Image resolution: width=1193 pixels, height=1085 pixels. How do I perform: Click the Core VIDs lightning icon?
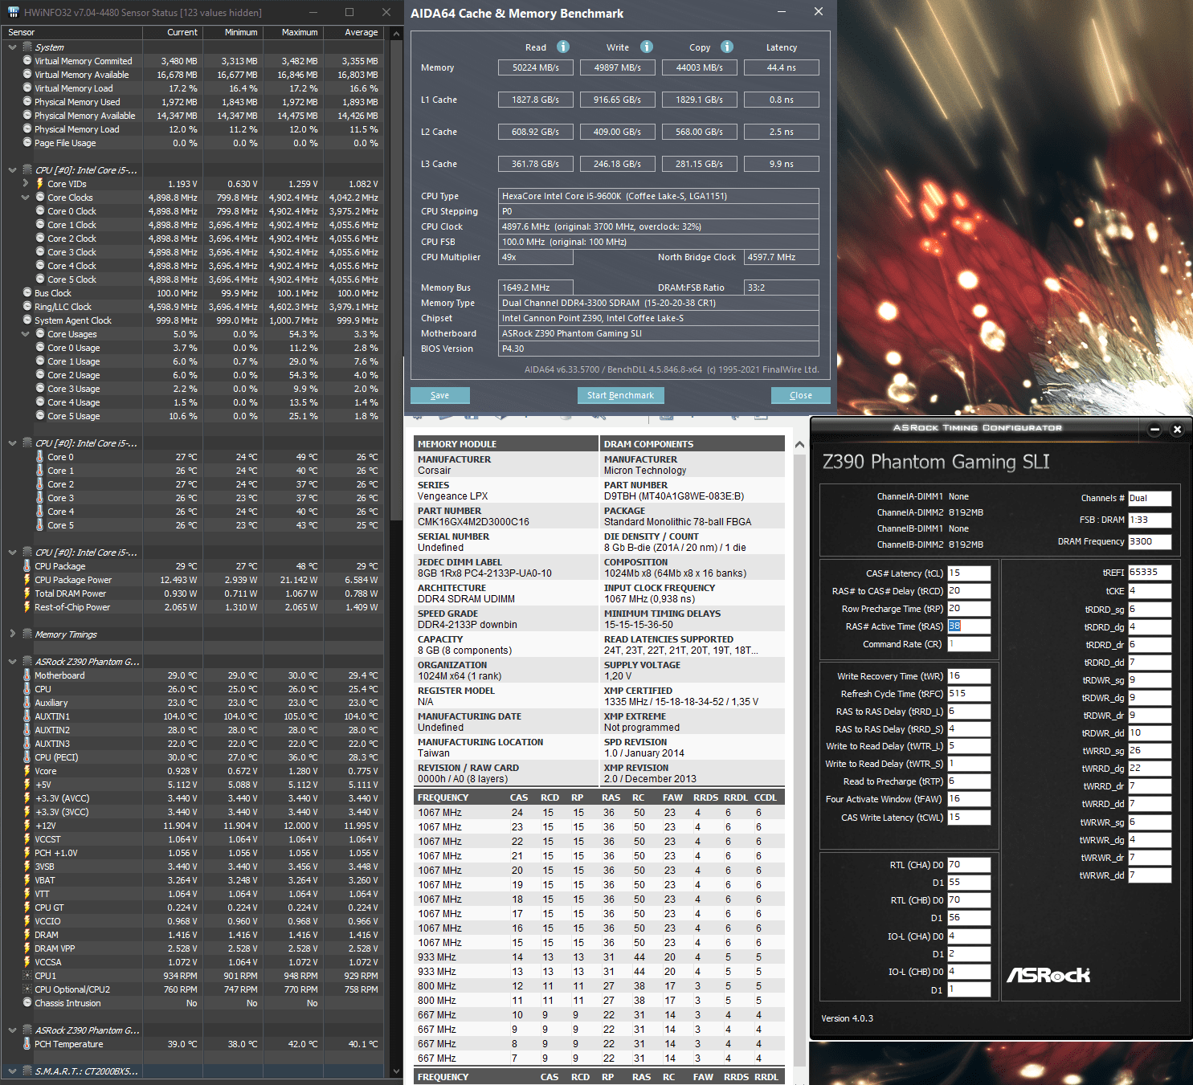[x=39, y=184]
